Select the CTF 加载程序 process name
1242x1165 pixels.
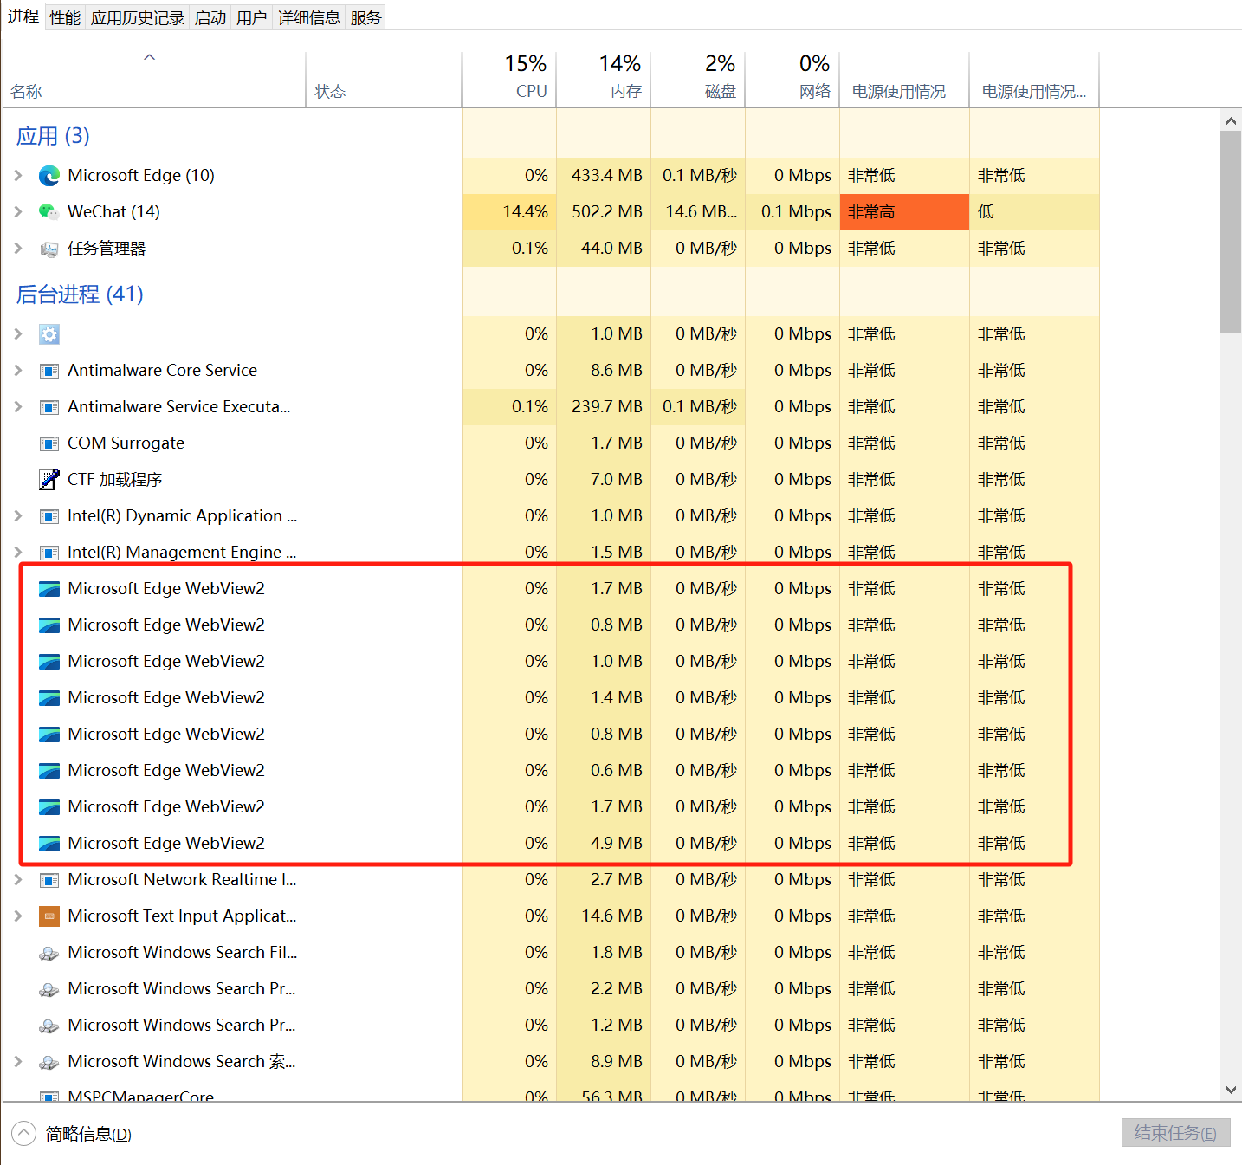tap(115, 480)
